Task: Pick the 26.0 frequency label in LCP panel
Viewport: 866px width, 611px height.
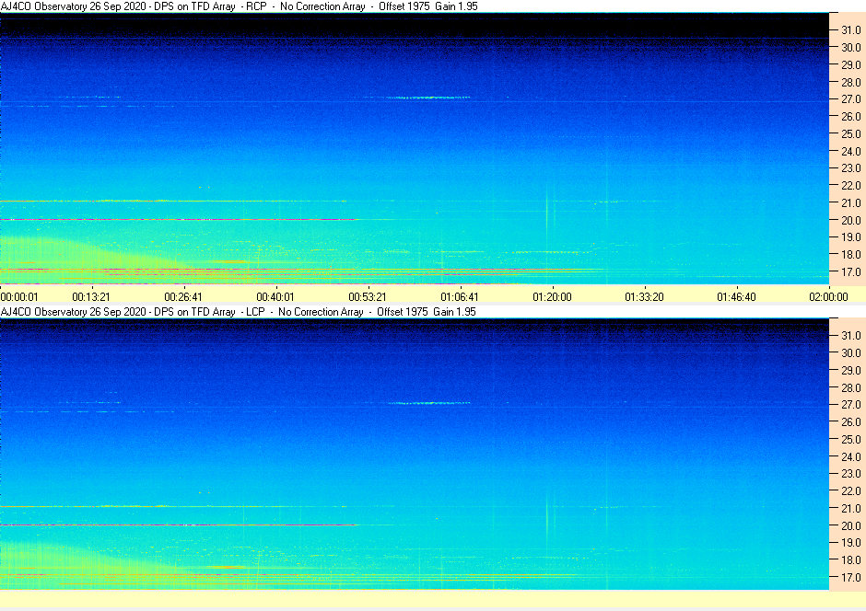Action: 851,421
